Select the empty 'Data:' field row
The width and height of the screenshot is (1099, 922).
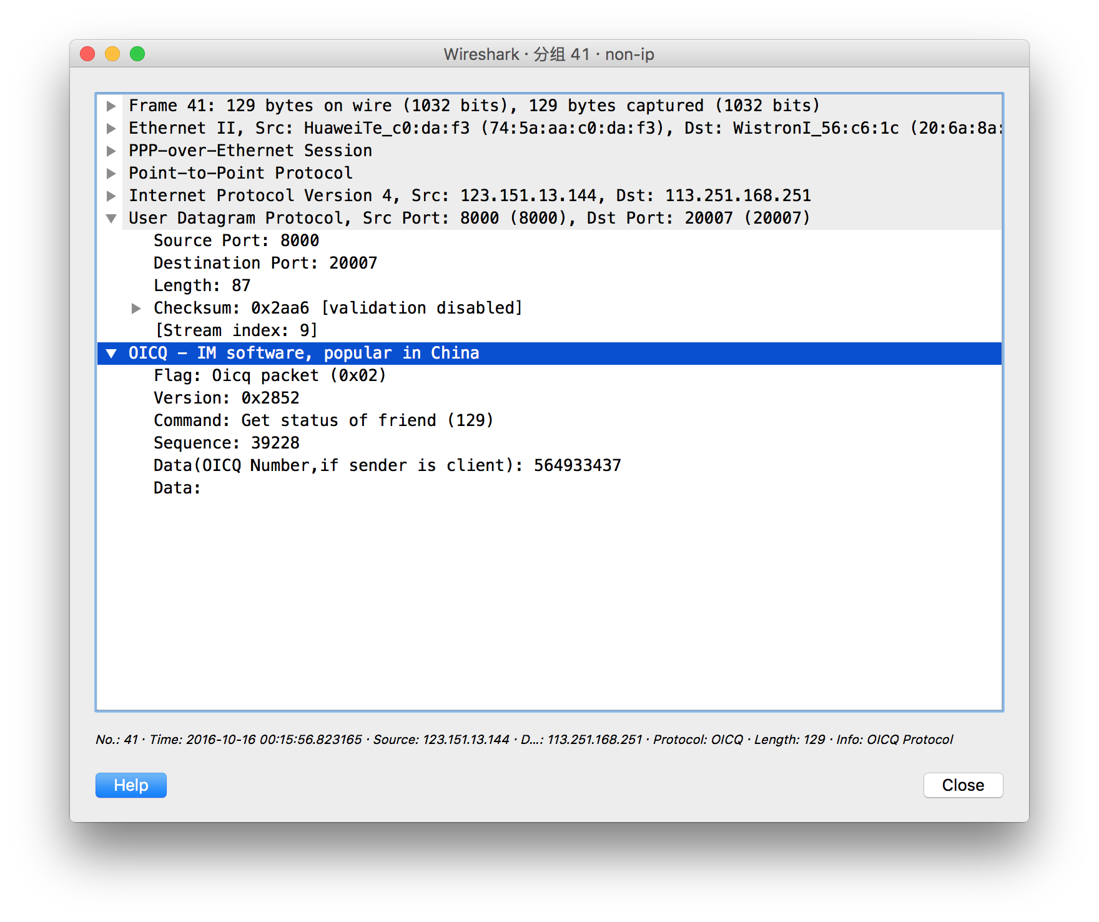[x=177, y=488]
